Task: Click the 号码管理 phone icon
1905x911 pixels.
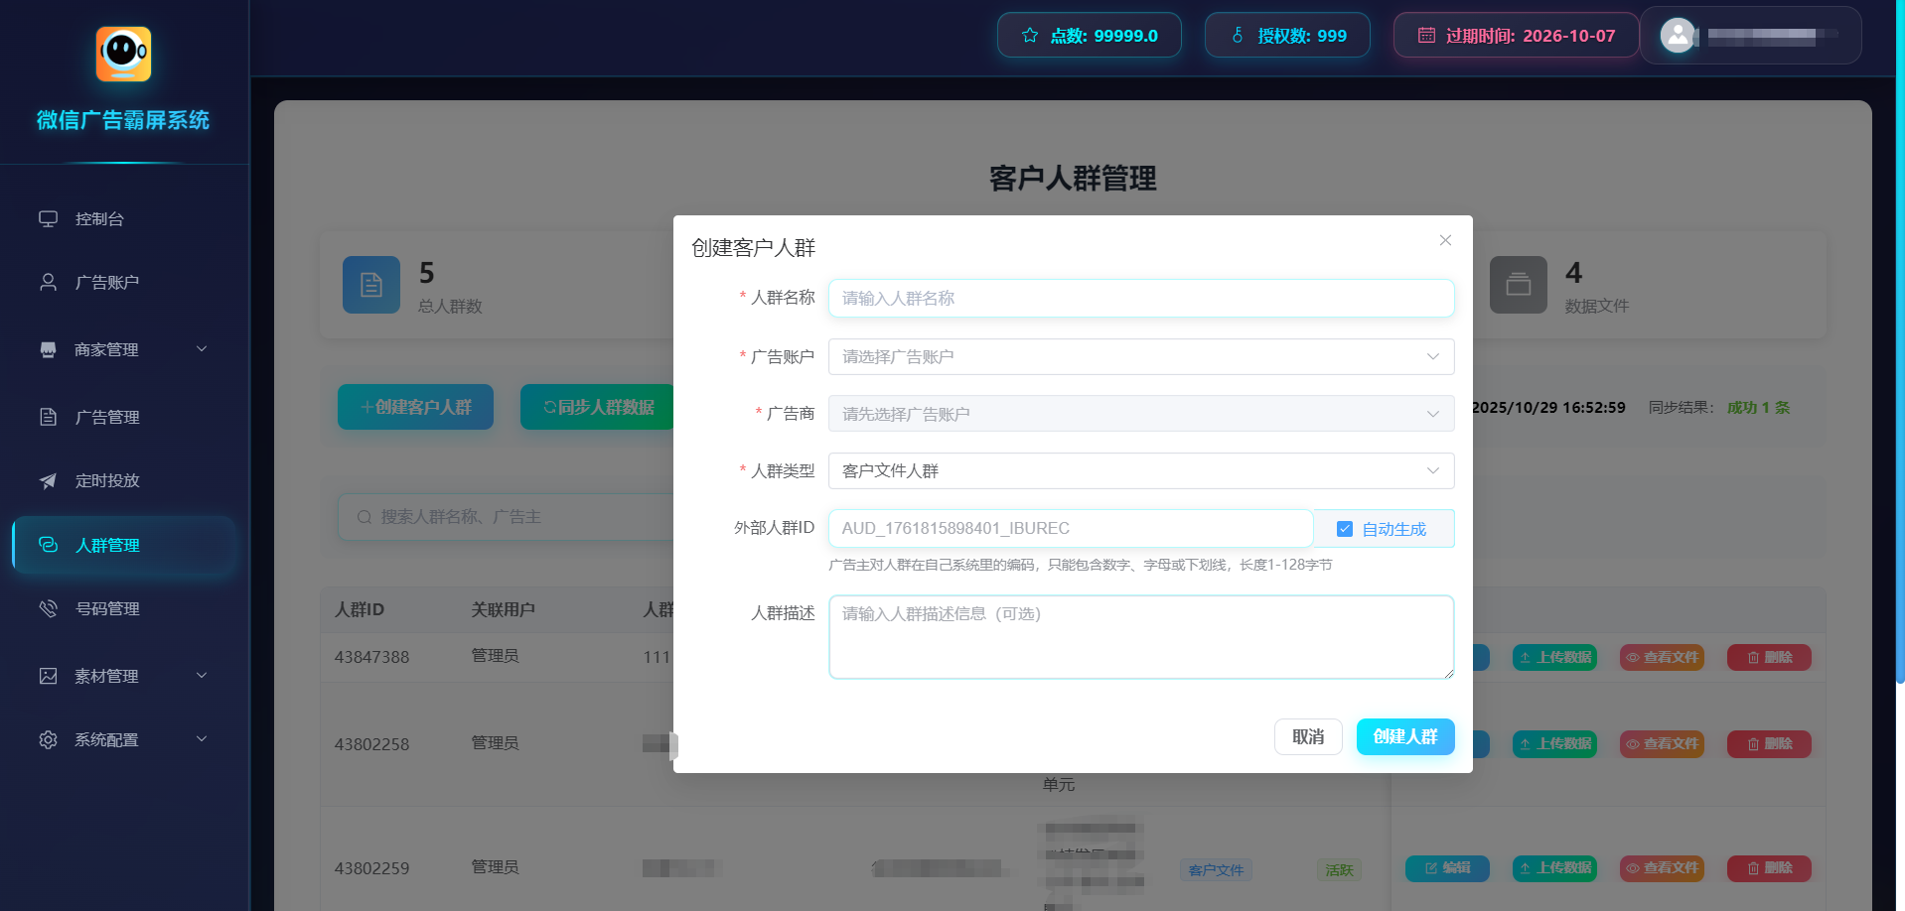Action: click(x=48, y=608)
